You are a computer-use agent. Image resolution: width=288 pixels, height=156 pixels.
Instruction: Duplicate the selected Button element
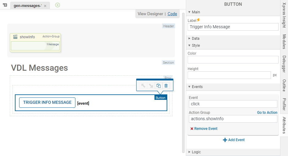pyautogui.click(x=158, y=86)
